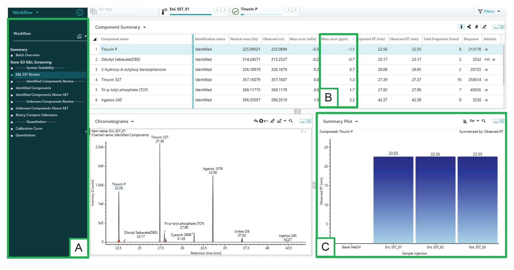Go to next sample after EnL SST_01
Image resolution: width=514 pixels, height=270 pixels.
click(x=225, y=10)
